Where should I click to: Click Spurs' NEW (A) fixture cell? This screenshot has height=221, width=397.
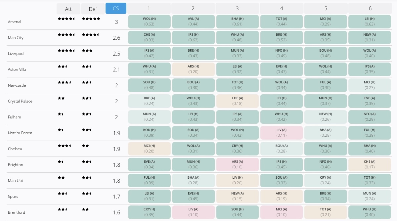coord(238,196)
